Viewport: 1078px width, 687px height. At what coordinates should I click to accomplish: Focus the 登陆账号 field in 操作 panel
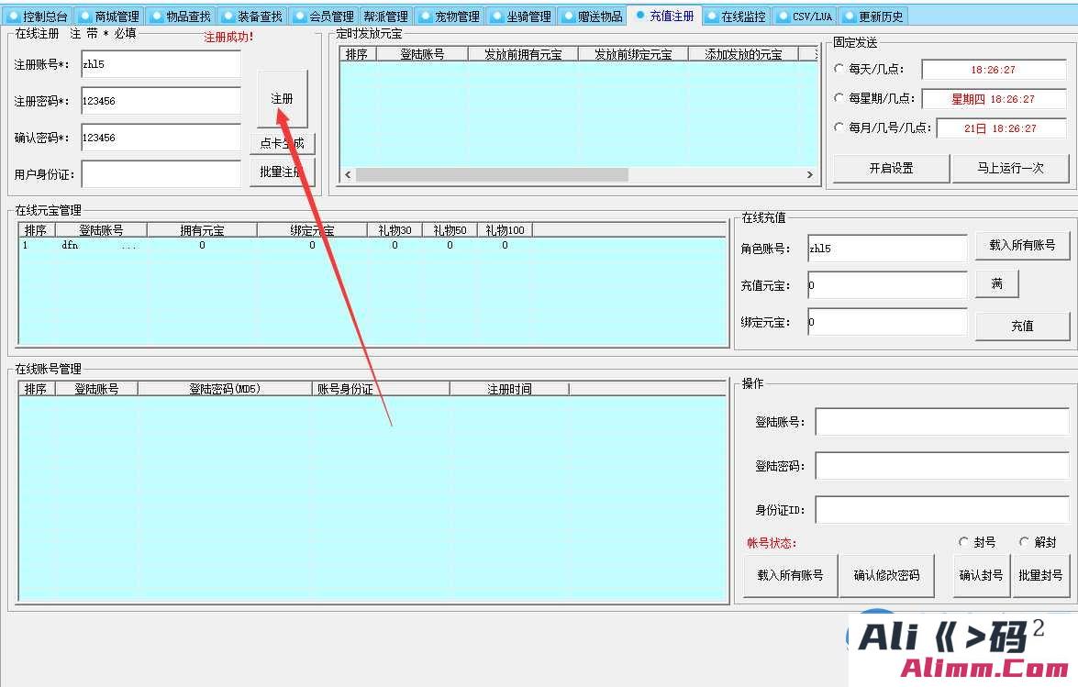(x=942, y=422)
